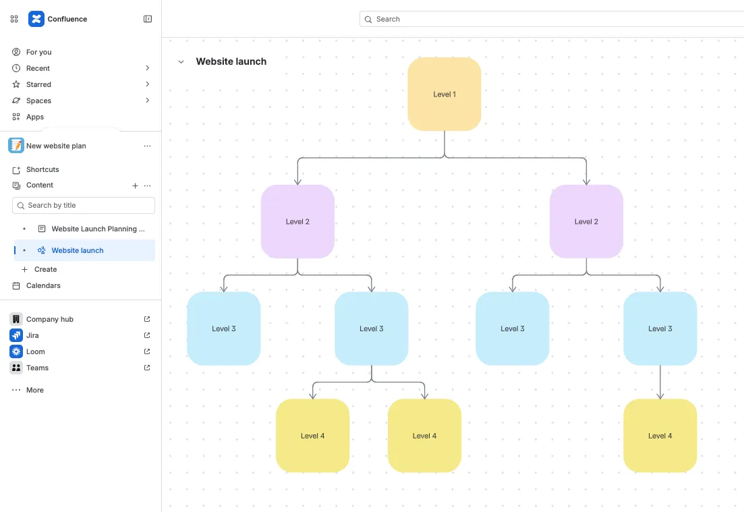Open the app switcher grid icon

coord(14,19)
